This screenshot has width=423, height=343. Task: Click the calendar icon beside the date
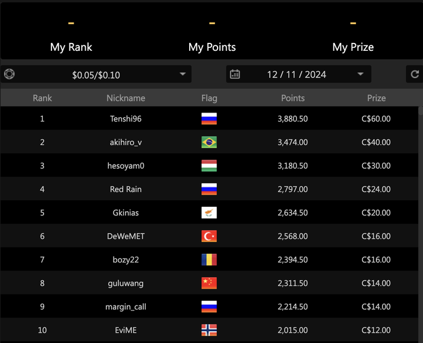point(234,74)
